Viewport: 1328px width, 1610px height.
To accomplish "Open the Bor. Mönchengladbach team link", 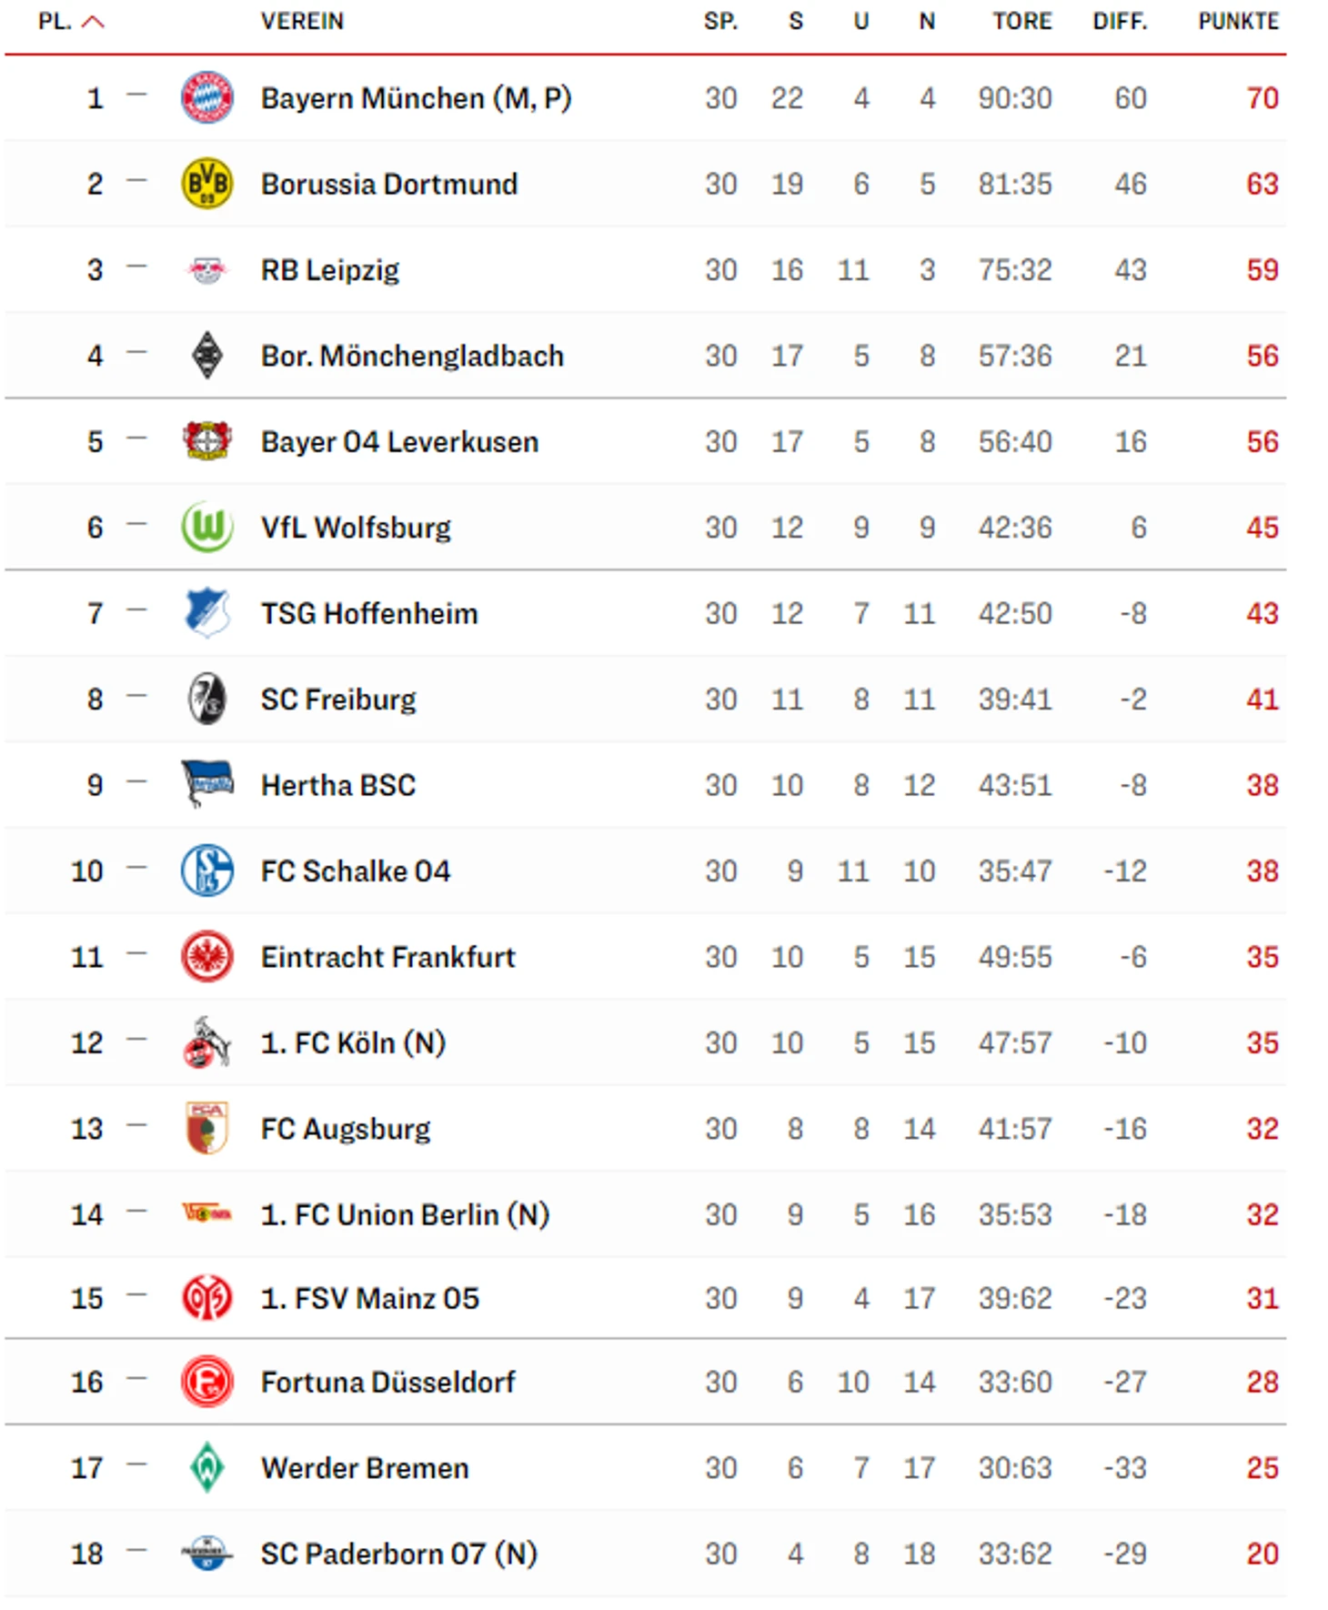I will pyautogui.click(x=412, y=356).
